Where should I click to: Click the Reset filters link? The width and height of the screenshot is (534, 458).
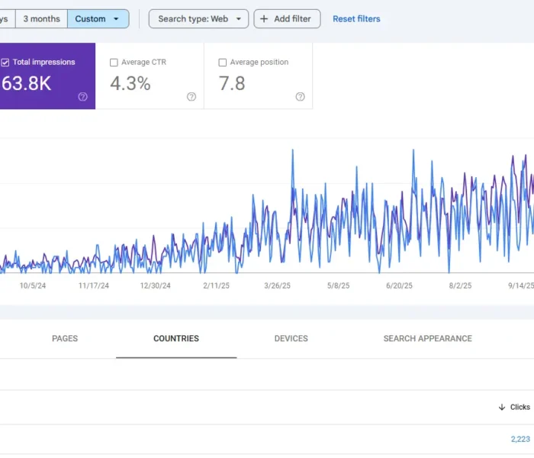coord(356,19)
